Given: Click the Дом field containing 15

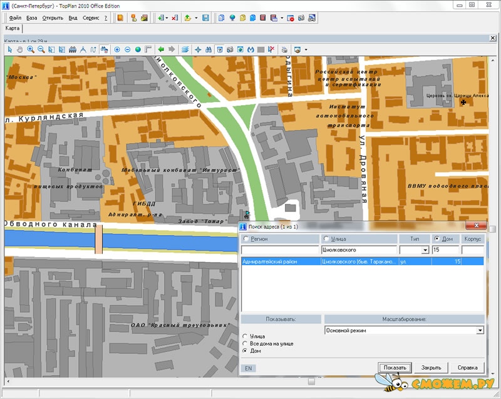Looking at the screenshot, I should 445,250.
